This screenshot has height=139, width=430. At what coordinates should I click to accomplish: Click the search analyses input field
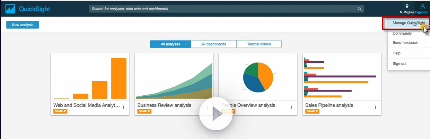tap(222, 9)
